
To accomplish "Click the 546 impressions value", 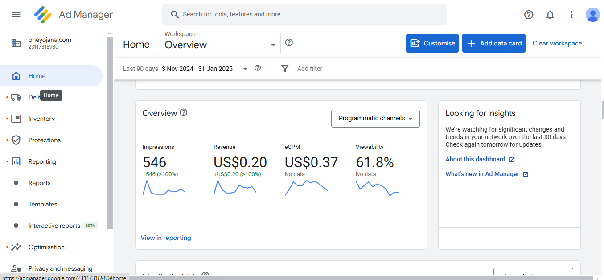I will pos(154,162).
